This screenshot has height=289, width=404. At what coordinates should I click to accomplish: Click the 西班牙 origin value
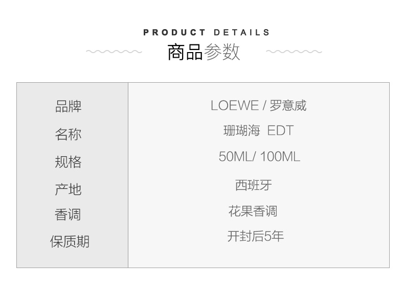click(x=253, y=185)
